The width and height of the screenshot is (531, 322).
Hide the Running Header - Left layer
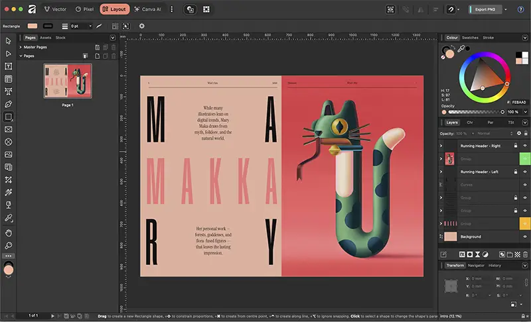pos(525,172)
